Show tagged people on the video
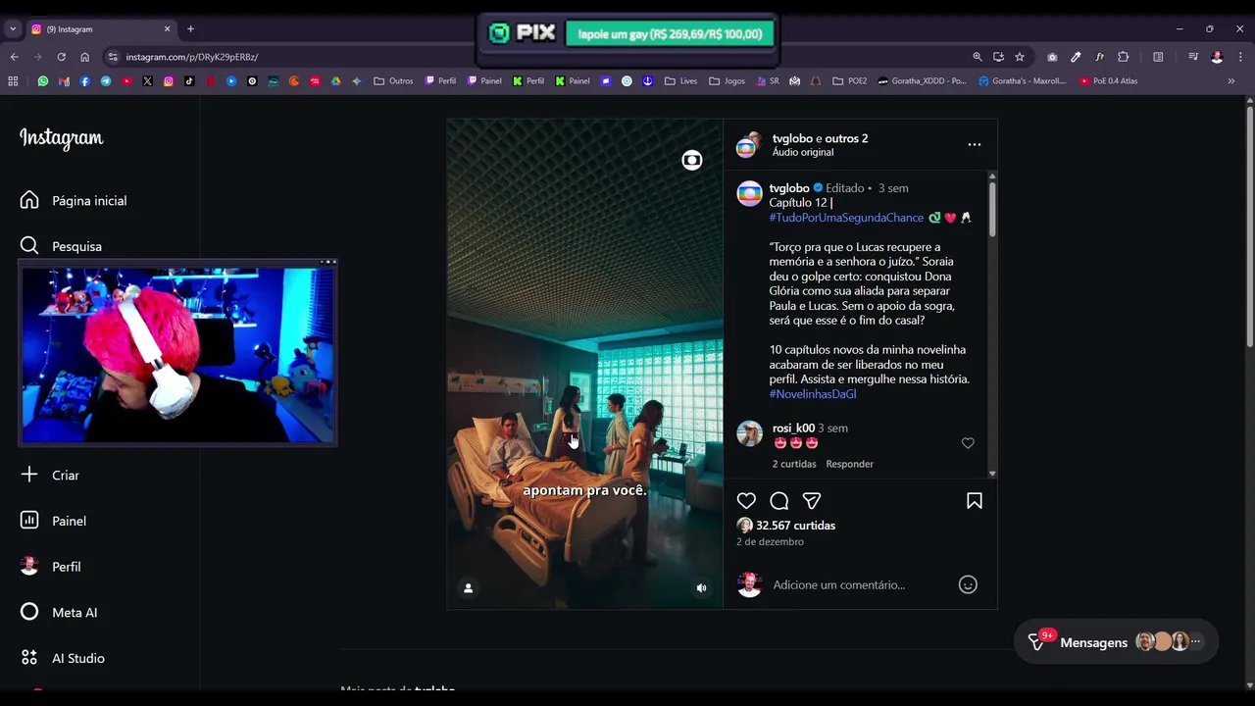The image size is (1255, 706). click(468, 588)
